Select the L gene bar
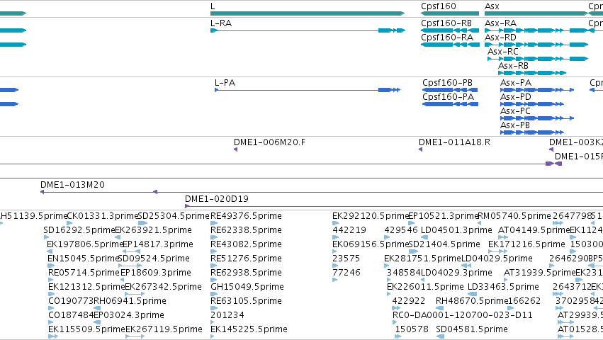The image size is (603, 340). click(x=308, y=13)
